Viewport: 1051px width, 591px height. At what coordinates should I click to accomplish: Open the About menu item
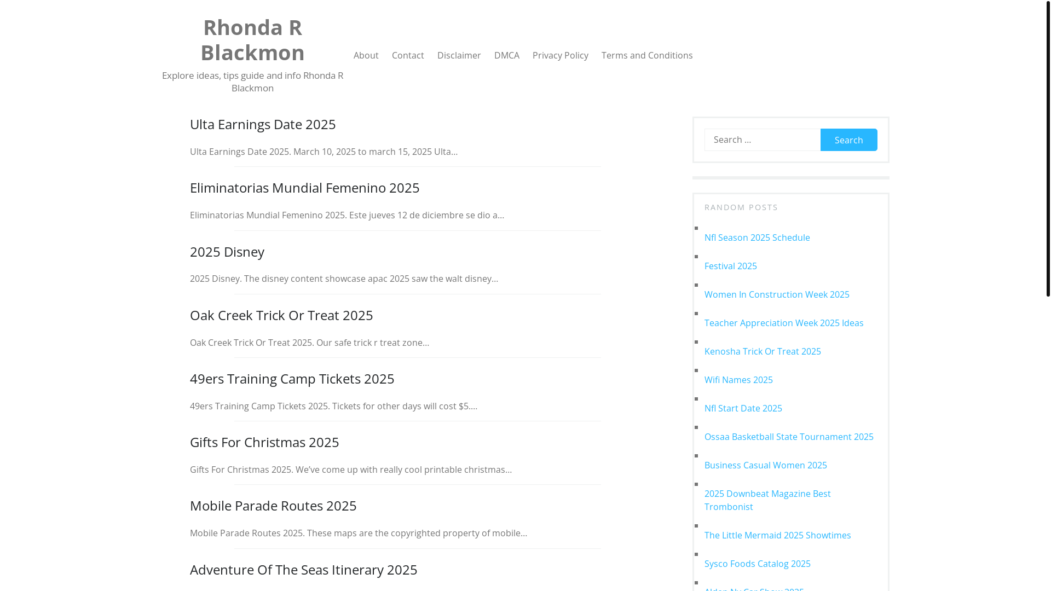coord(366,55)
